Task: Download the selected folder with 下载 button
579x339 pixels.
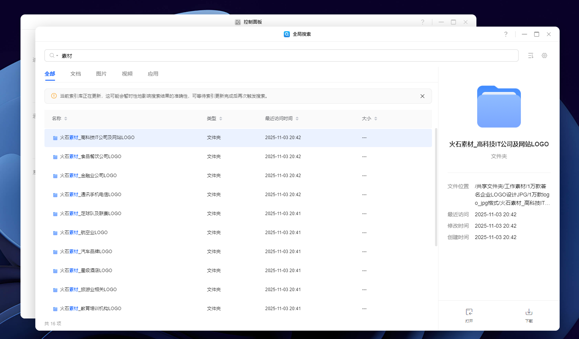Action: coord(529,315)
